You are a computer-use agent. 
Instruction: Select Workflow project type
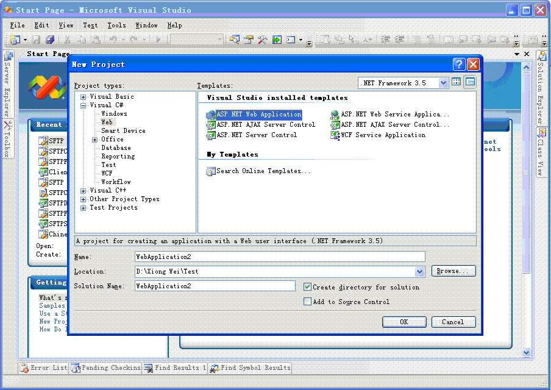pos(116,182)
